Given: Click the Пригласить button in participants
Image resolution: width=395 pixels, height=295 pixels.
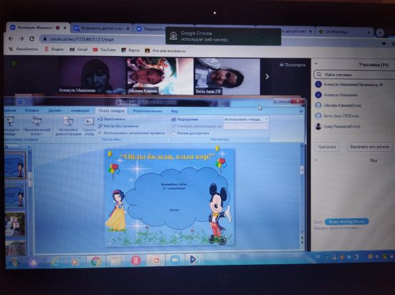Looking at the screenshot, I should tap(327, 147).
